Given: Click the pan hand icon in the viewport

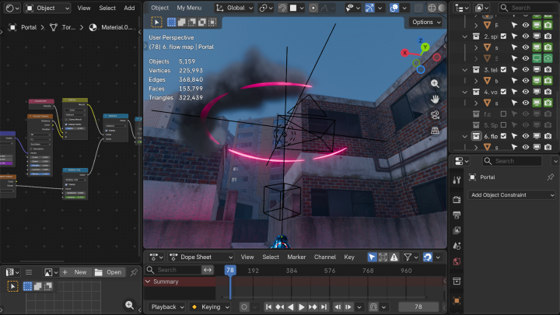Looking at the screenshot, I should [x=435, y=99].
